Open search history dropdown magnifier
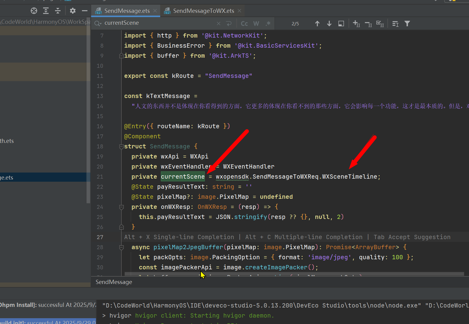Viewport: 469px width, 324px height. coord(98,23)
